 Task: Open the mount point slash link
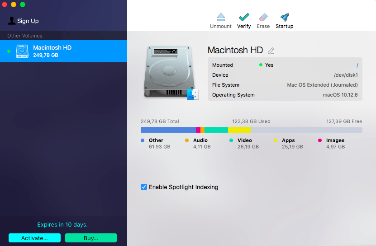click(x=357, y=65)
